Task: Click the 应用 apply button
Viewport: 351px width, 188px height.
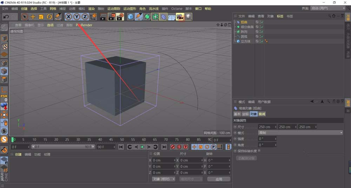Action: click(219, 179)
